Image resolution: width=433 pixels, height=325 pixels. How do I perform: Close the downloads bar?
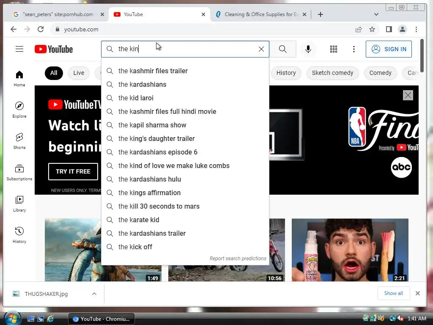click(x=418, y=293)
